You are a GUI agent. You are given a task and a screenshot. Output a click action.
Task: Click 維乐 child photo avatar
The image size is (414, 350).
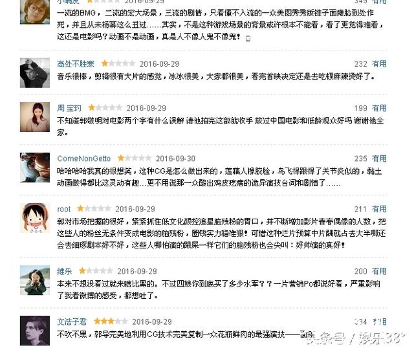35,280
